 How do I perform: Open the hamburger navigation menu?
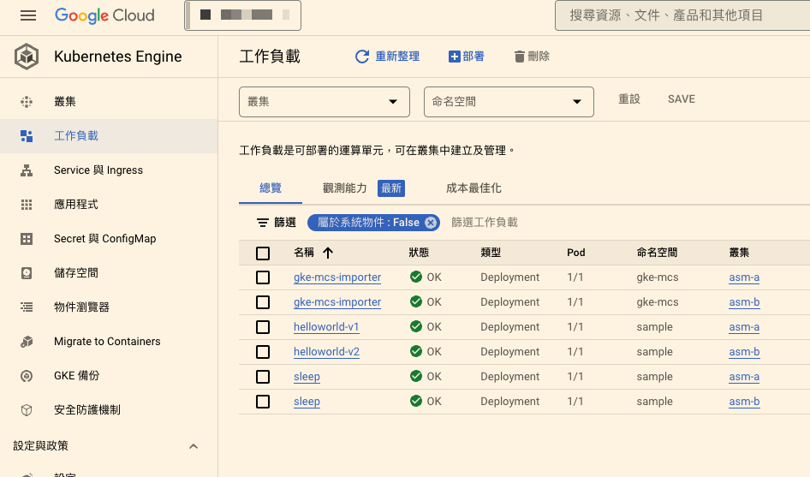(28, 15)
